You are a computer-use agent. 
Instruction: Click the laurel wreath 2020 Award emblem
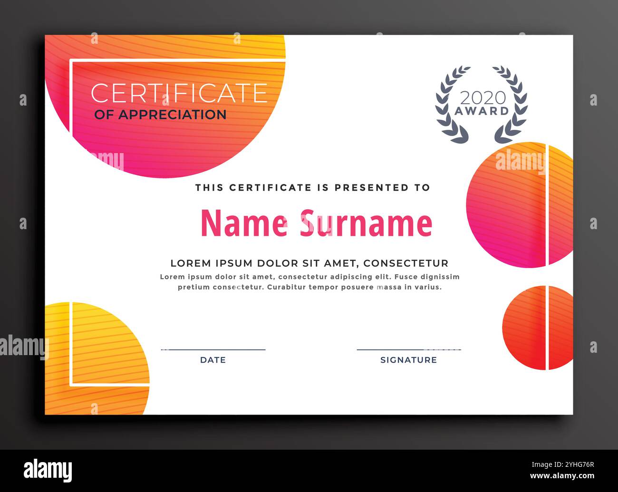481,105
